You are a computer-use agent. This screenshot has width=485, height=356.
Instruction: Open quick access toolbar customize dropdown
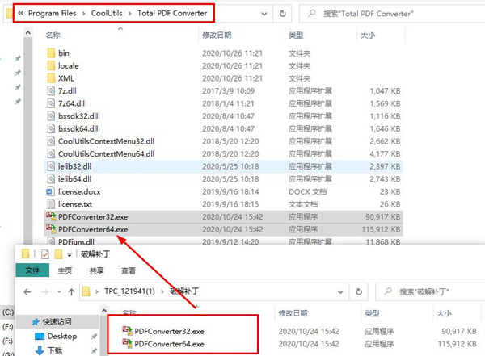pos(70,254)
